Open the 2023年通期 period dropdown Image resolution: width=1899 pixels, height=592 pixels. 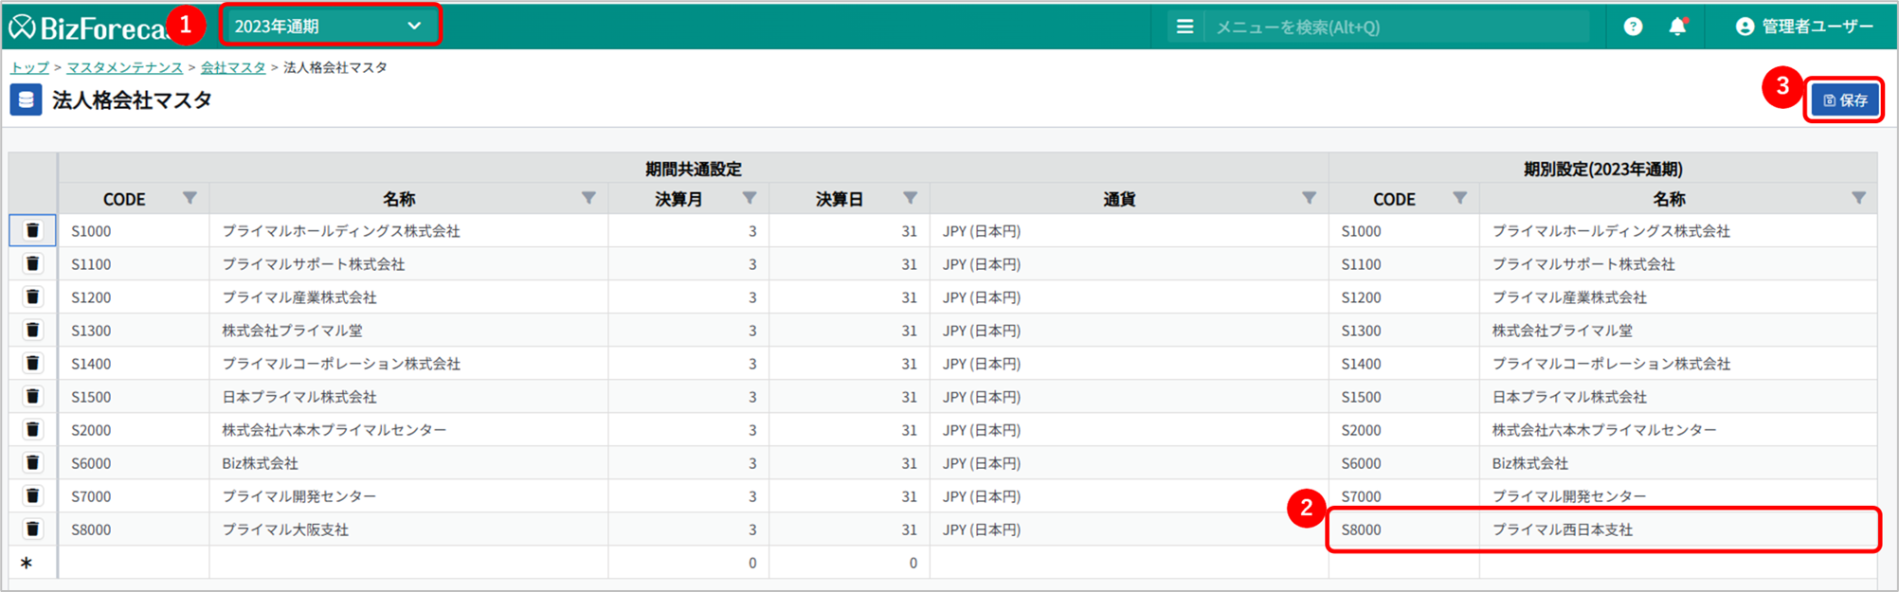point(329,26)
